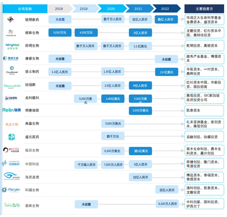
Task: Click the Starry 星眸生物 logo
Action: (x=12, y=205)
